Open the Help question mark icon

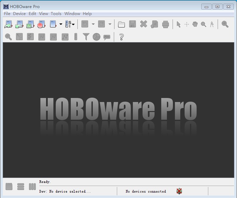click(x=122, y=37)
